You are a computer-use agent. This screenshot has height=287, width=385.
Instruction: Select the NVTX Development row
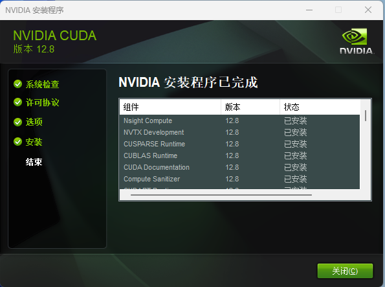[x=239, y=132]
